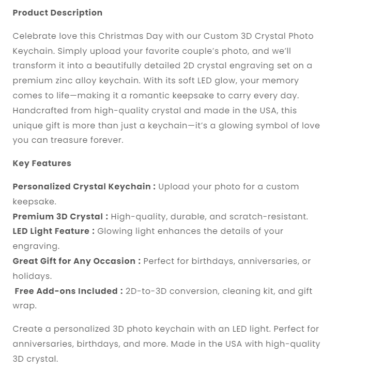
Task: Click the line starting 'premium zinc alloy keychain'
Action: (x=156, y=81)
